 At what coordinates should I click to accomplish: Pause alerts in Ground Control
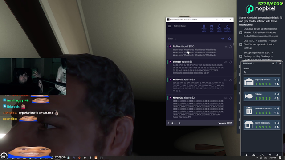[x=204, y=28]
